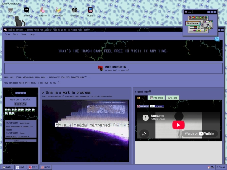Click the START button on taskbar
The width and height of the screenshot is (227, 170).
pyautogui.click(x=7, y=167)
